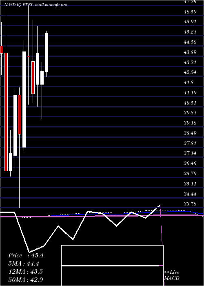Click the 34.44 price axis label
The width and height of the screenshot is (204, 286).
(190, 194)
